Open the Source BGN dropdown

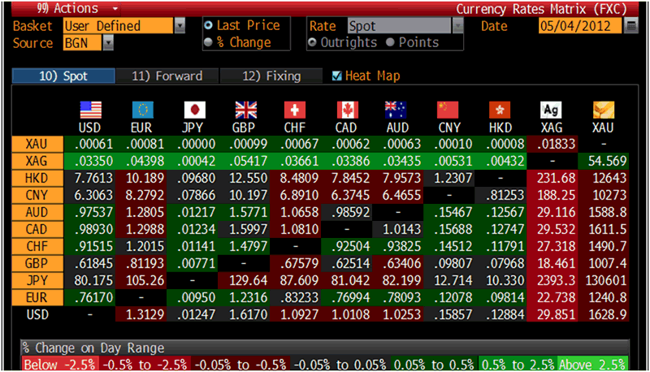pos(108,43)
